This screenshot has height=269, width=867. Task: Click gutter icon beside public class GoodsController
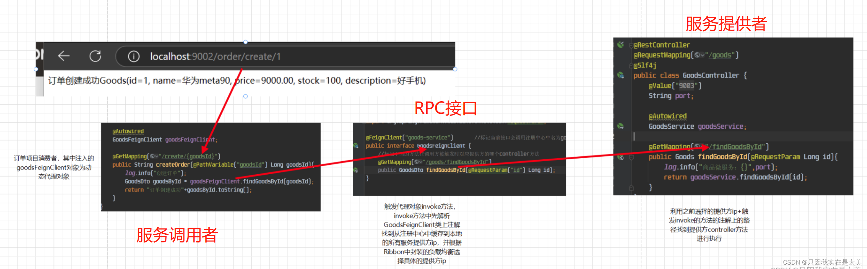(621, 75)
